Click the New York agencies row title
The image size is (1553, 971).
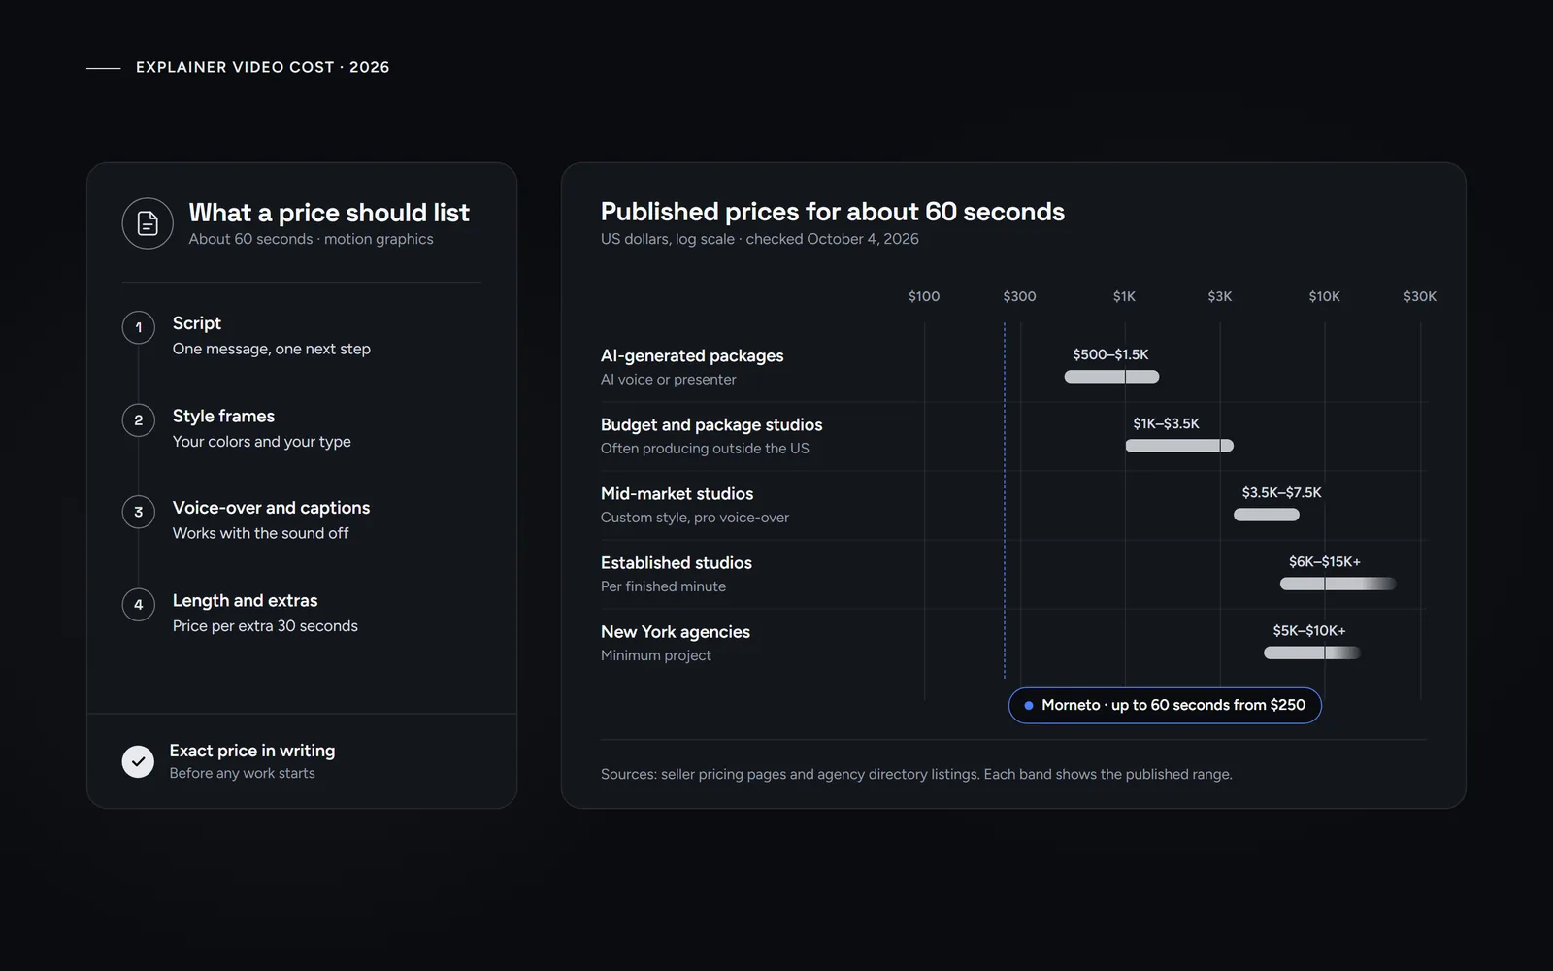click(676, 631)
